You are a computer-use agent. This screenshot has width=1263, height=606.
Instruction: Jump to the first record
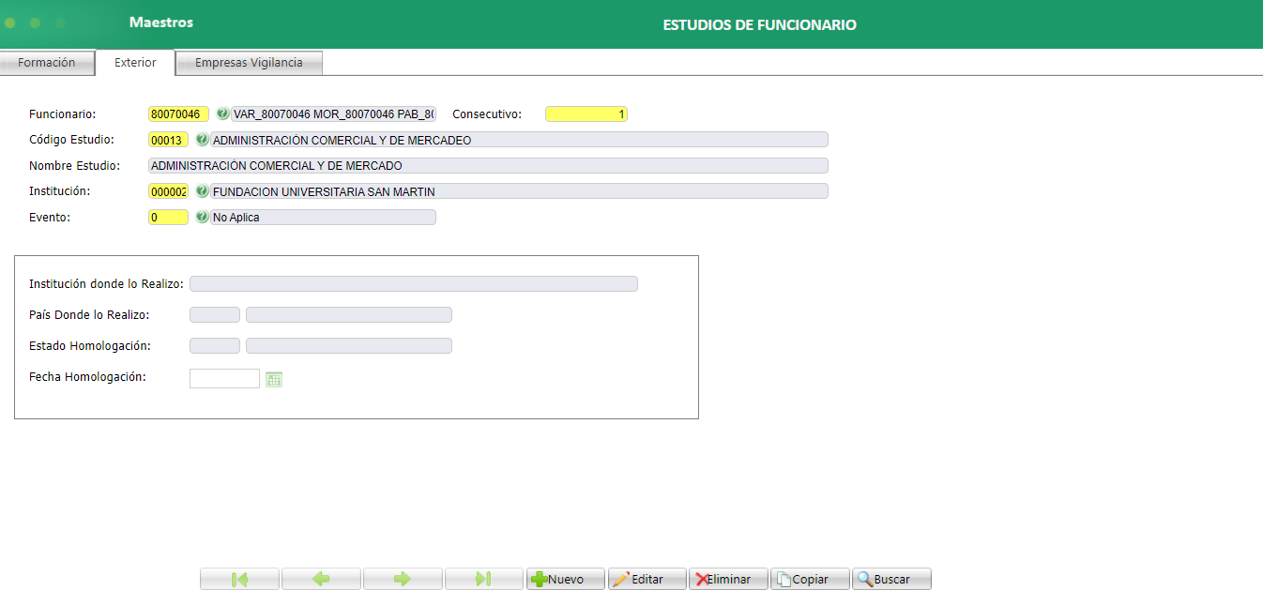point(239,578)
